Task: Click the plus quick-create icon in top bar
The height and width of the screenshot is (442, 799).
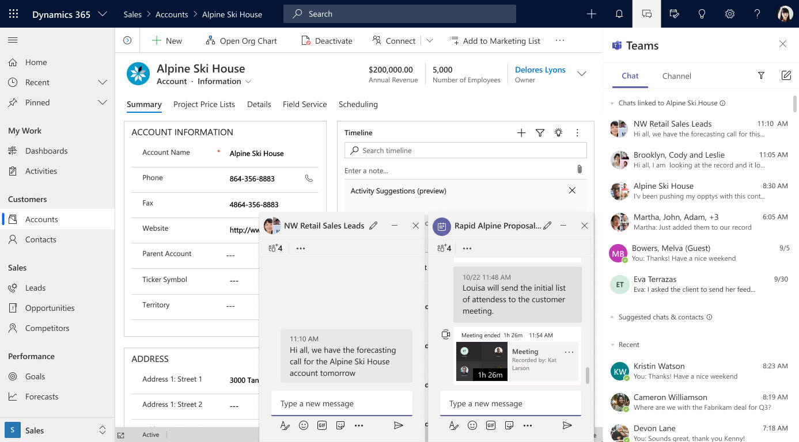Action: [x=592, y=14]
